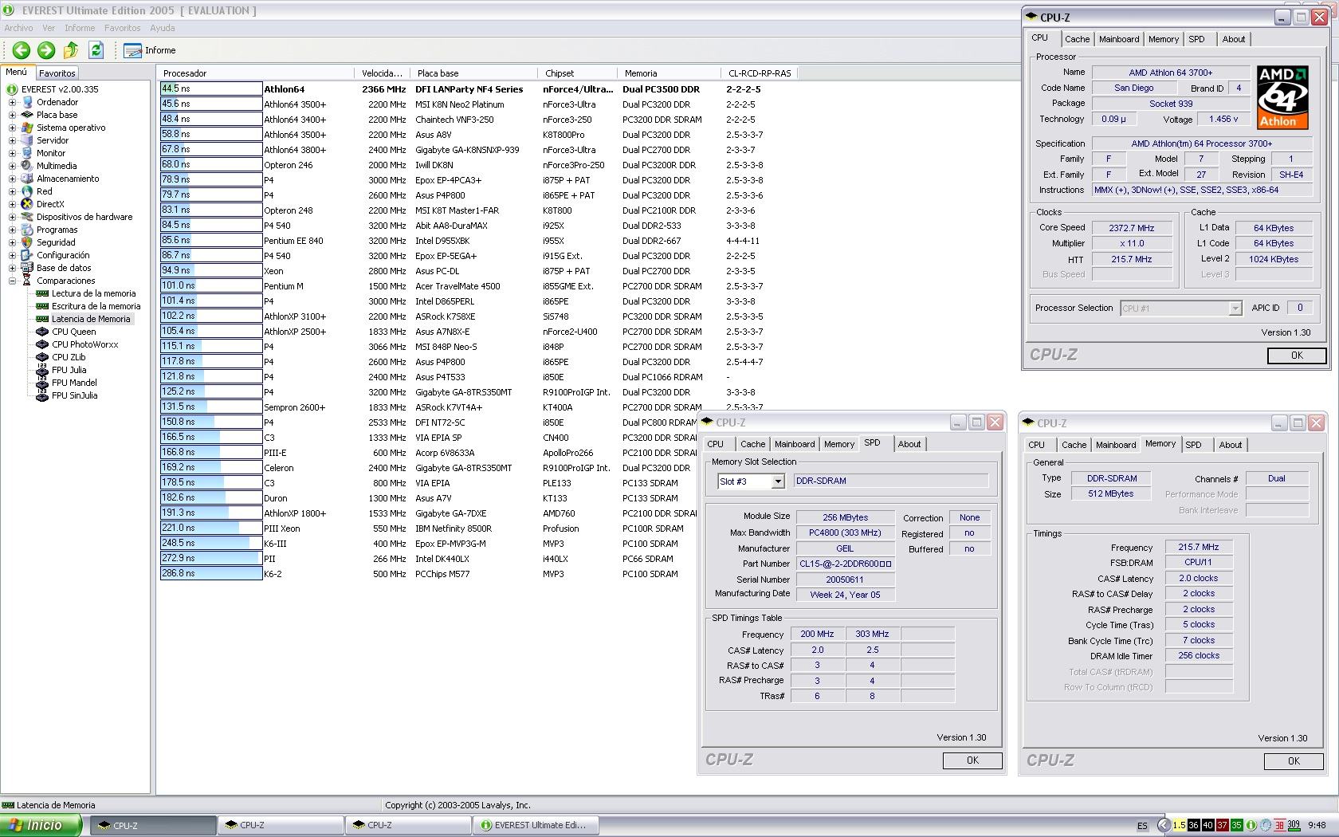This screenshot has height=837, width=1339.
Task: Open the Memory Slot Selection dropdown
Action: pyautogui.click(x=777, y=481)
